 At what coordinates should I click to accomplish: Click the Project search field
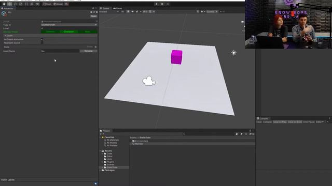point(209,134)
